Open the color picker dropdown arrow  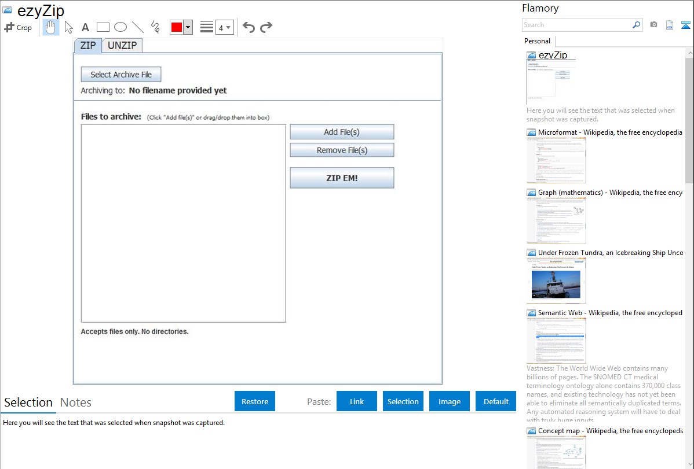click(188, 27)
